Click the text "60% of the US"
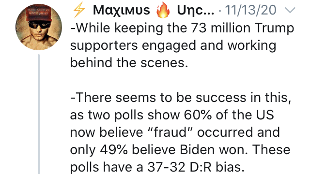The image size is (310, 174). tap(229, 115)
